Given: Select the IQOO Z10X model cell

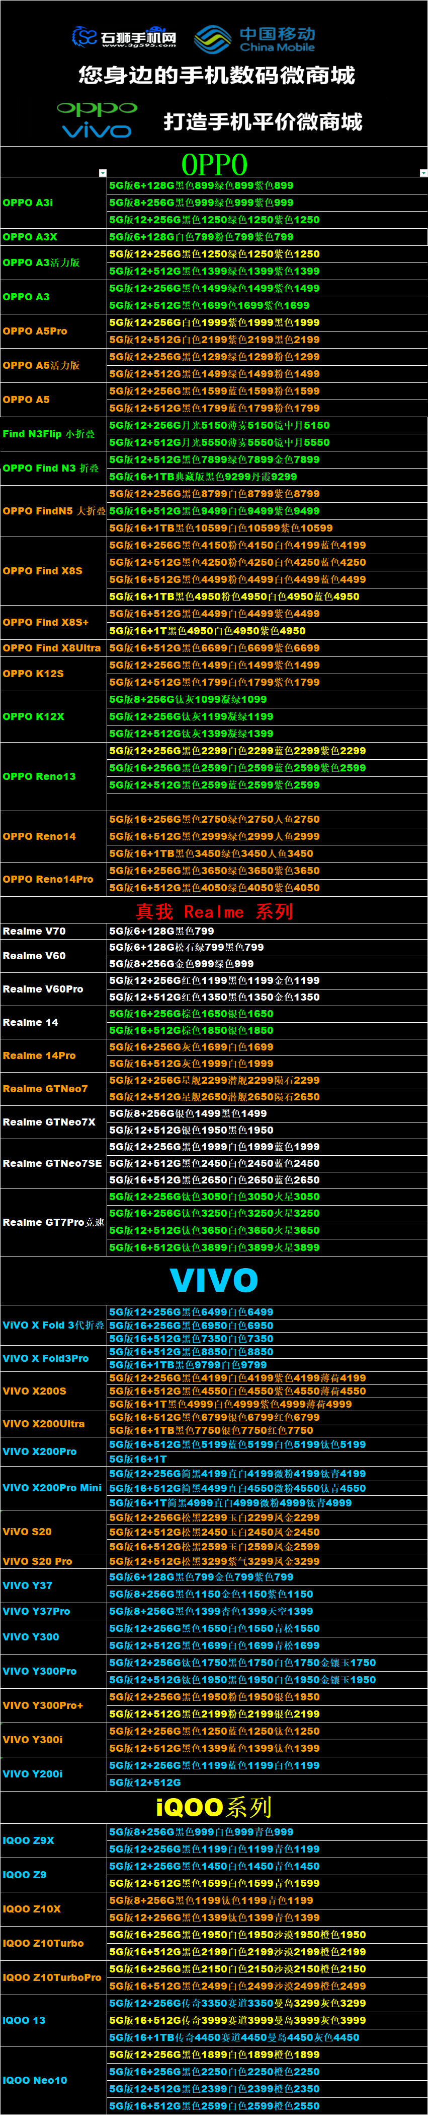Looking at the screenshot, I should click(x=54, y=1909).
